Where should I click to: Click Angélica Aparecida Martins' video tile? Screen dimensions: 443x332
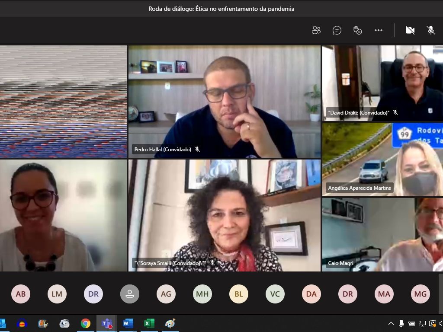click(x=382, y=159)
